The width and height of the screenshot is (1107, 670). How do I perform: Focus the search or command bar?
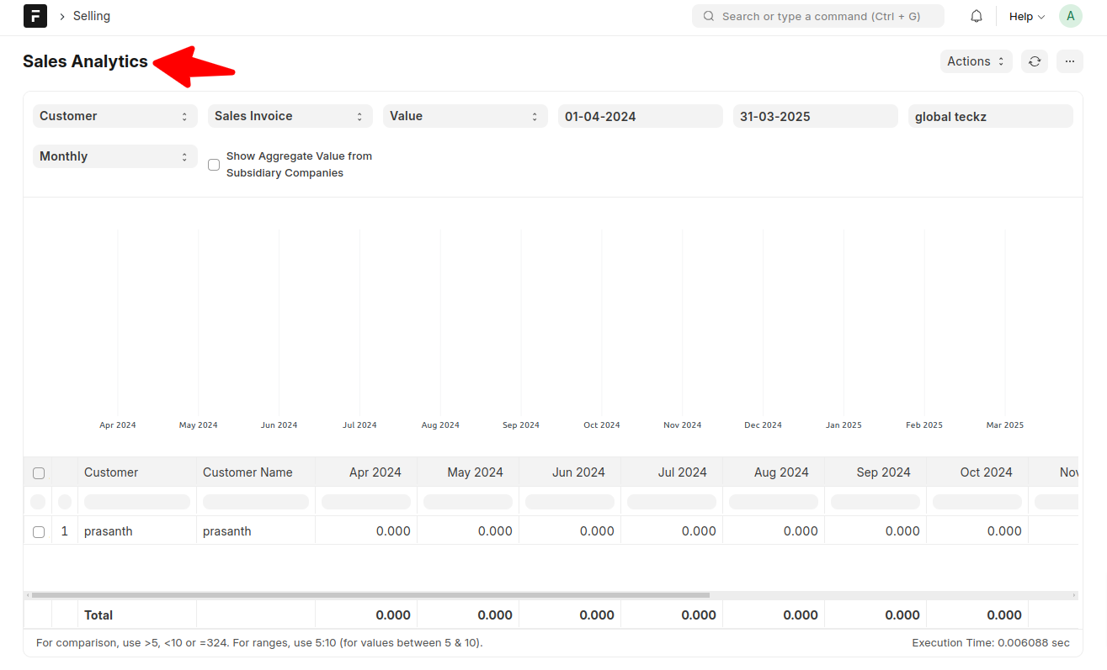click(x=818, y=16)
